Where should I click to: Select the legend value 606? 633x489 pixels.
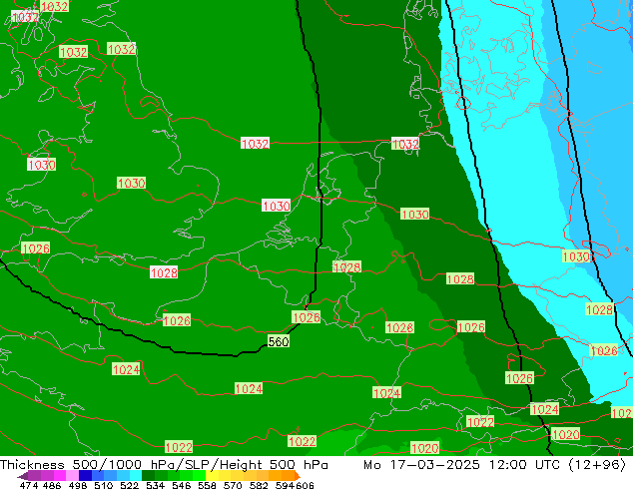point(305,485)
